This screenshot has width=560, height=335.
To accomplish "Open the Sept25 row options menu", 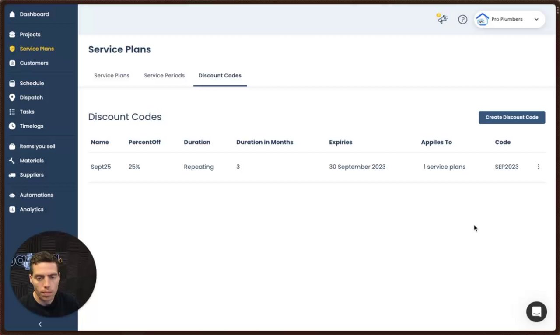I will (539, 167).
